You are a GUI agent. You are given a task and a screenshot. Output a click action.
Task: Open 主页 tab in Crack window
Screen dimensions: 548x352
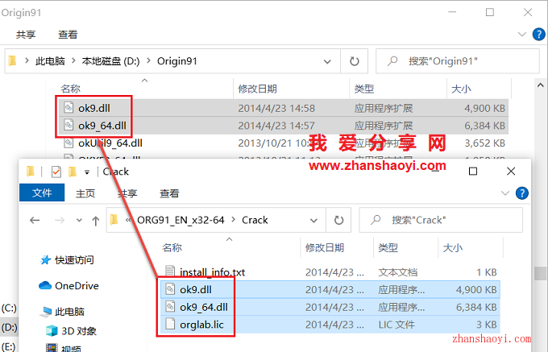85,193
